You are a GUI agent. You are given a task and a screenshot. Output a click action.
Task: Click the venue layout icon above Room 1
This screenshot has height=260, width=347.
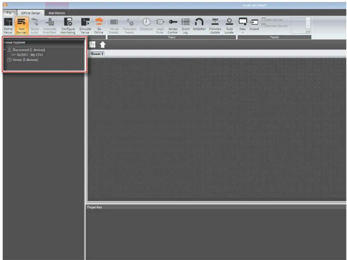pos(92,44)
